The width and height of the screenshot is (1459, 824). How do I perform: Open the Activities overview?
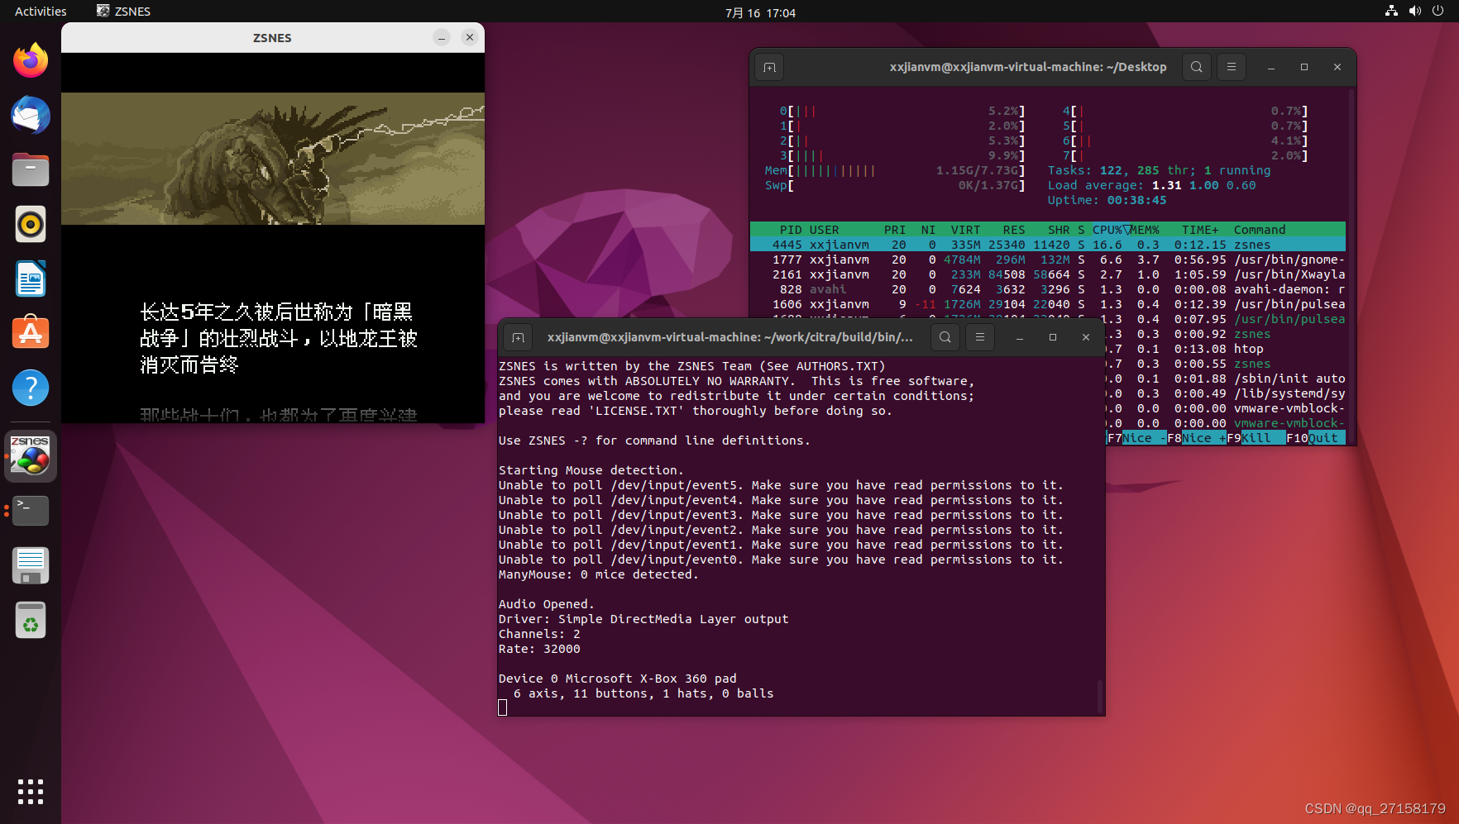pos(41,12)
